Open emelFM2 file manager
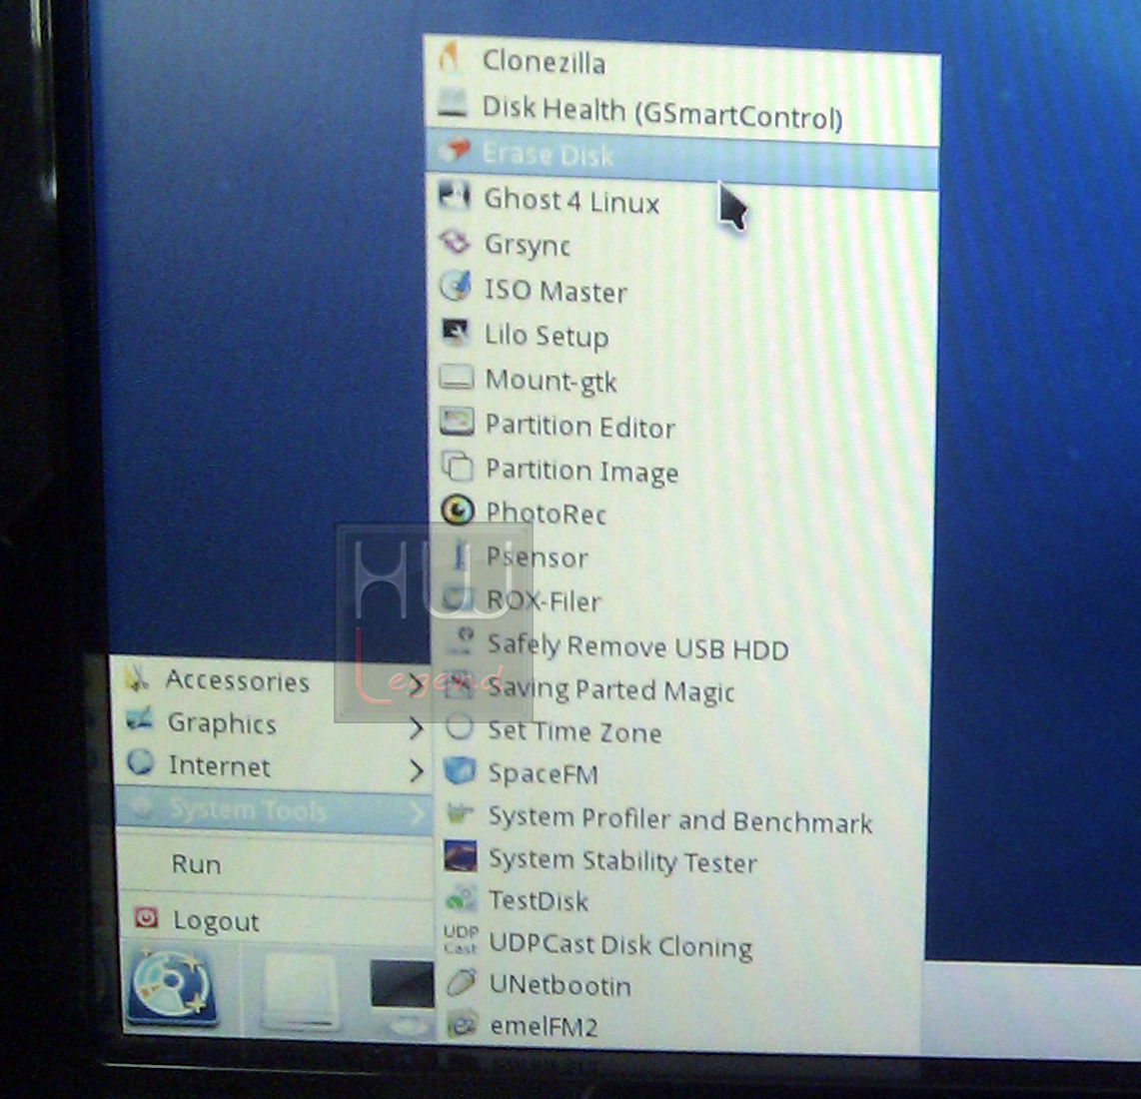 pyautogui.click(x=681, y=1027)
